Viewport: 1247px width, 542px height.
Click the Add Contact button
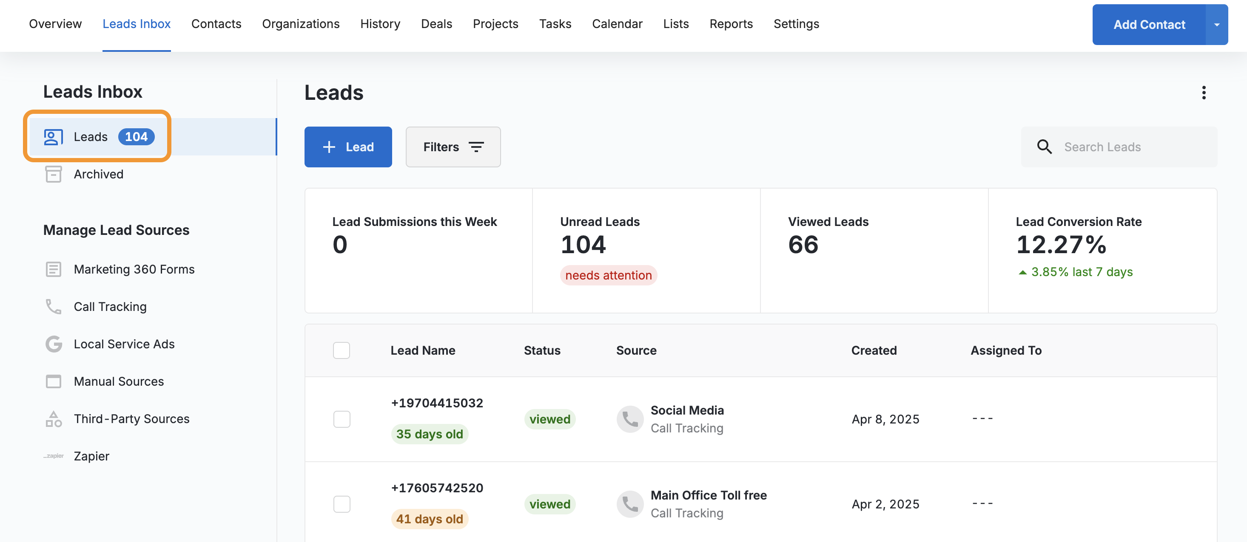click(1149, 25)
